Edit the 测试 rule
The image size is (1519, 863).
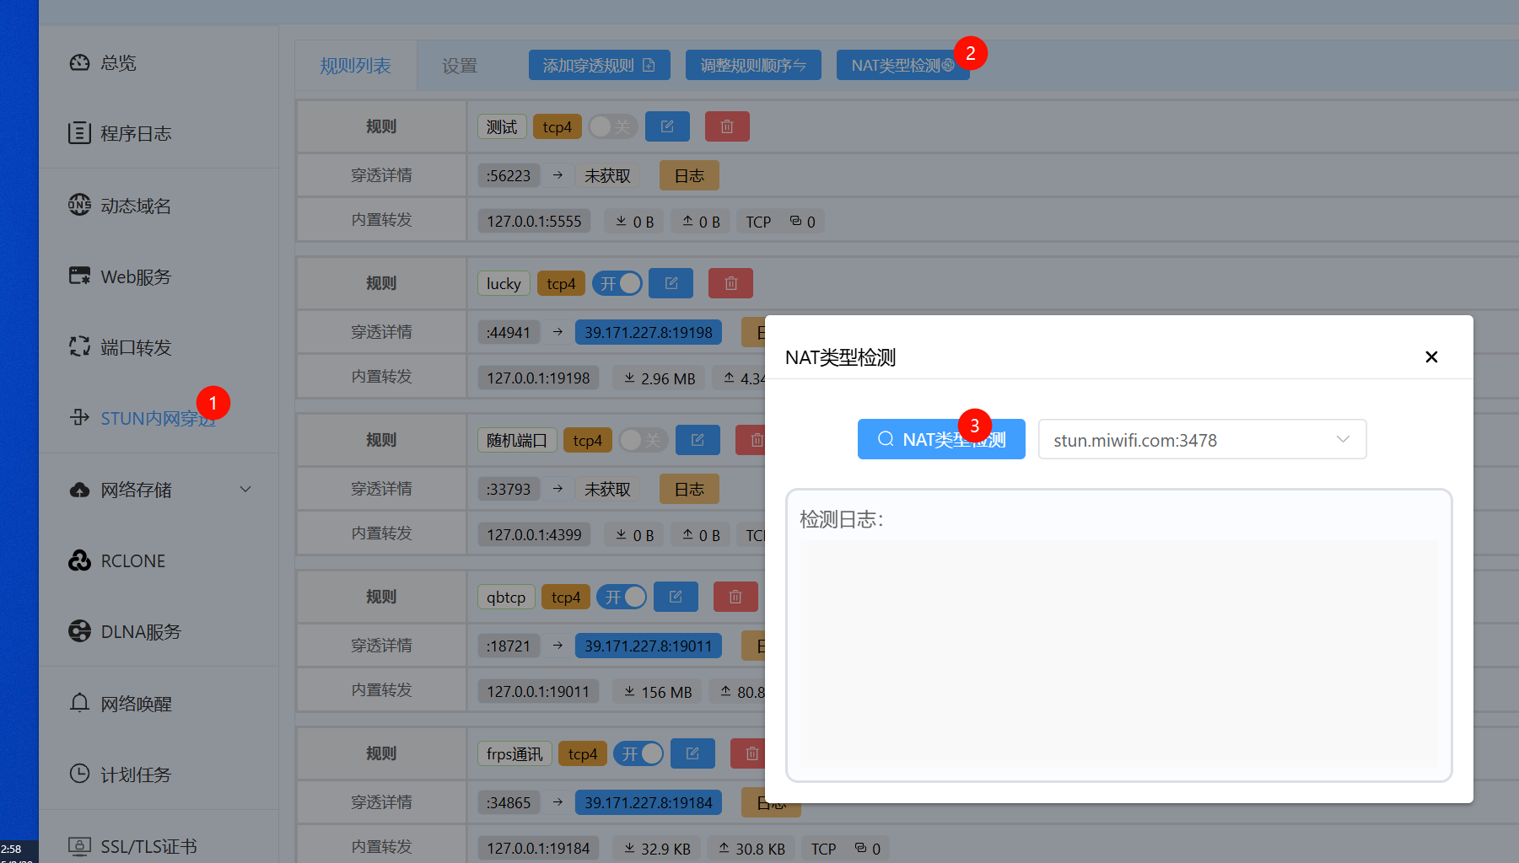667,126
